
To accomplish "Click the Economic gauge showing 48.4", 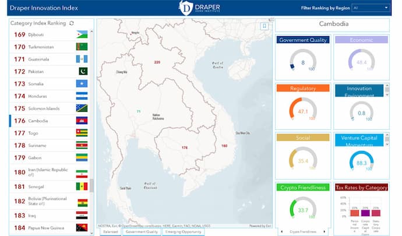I will [x=361, y=60].
